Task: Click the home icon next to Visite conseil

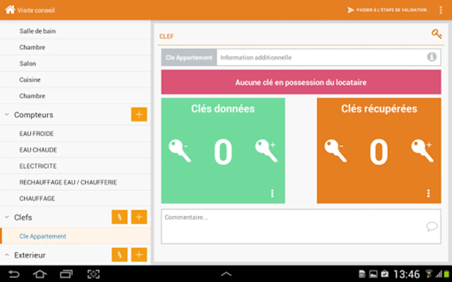Action: click(x=10, y=9)
